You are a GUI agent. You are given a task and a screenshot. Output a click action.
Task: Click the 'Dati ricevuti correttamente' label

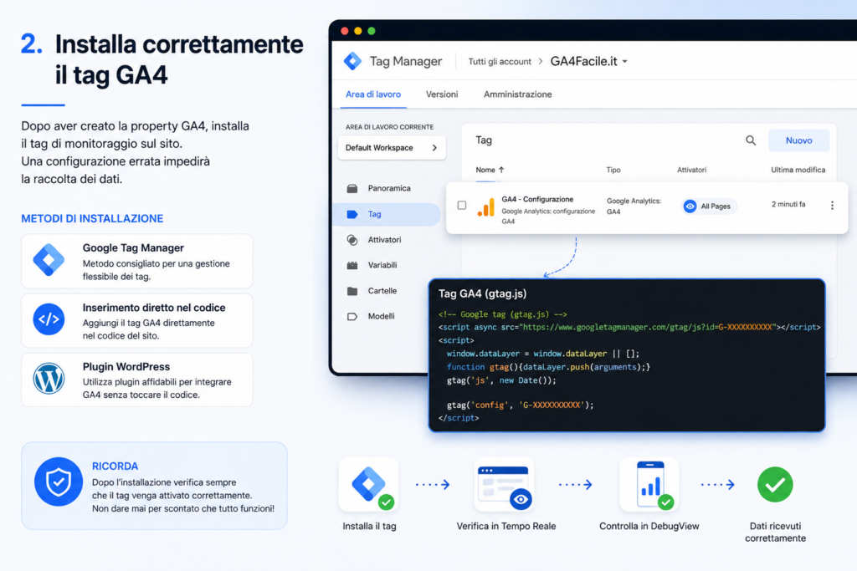click(775, 533)
